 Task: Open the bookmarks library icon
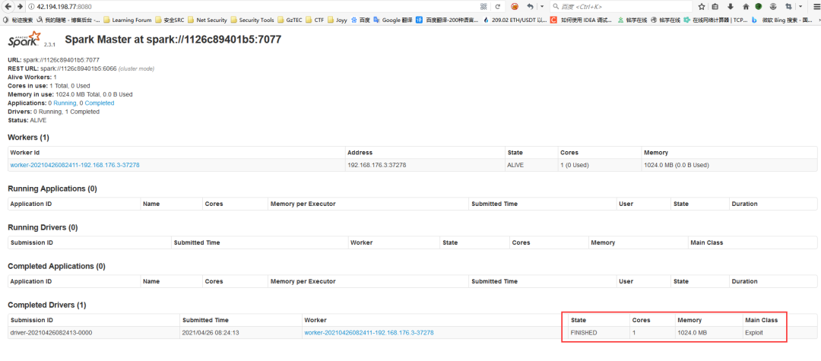click(x=715, y=7)
